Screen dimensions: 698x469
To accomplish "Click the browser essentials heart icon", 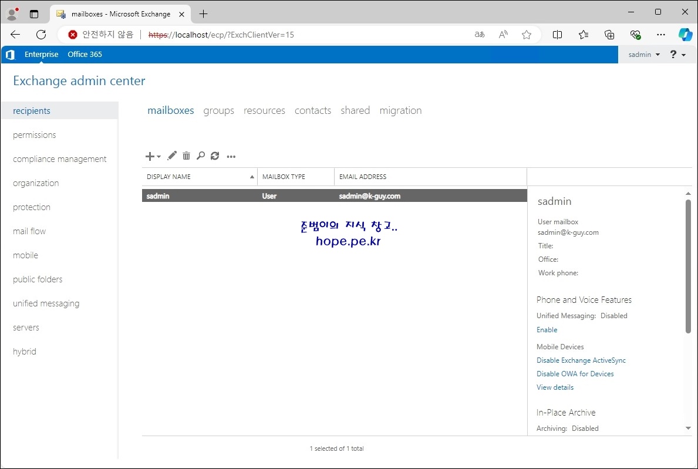I will click(635, 35).
